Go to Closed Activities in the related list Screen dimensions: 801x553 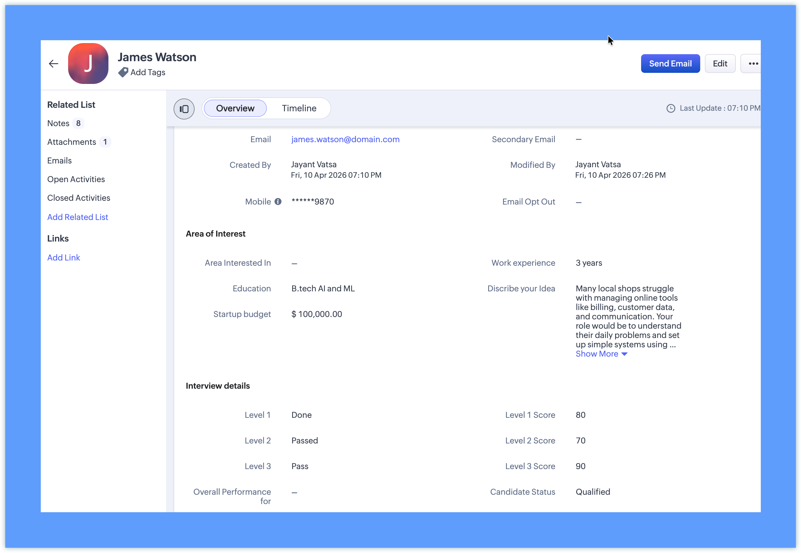point(79,198)
